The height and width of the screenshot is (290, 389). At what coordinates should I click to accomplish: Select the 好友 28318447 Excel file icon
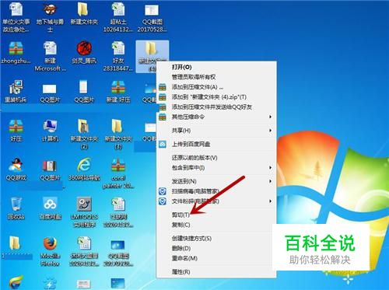pyautogui.click(x=118, y=56)
